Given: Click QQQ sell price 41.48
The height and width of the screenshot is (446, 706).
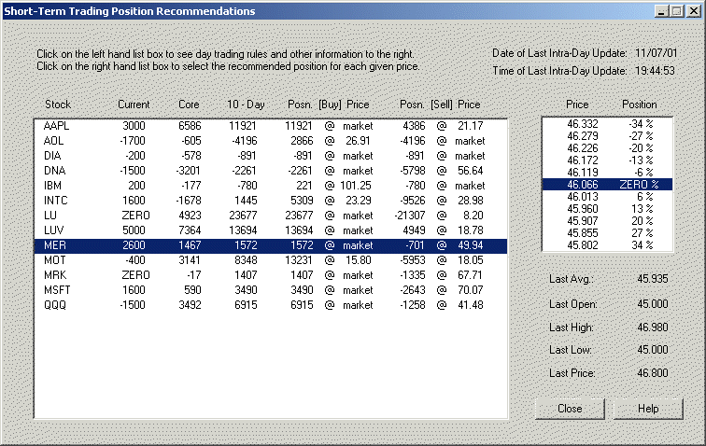Looking at the screenshot, I should (470, 305).
